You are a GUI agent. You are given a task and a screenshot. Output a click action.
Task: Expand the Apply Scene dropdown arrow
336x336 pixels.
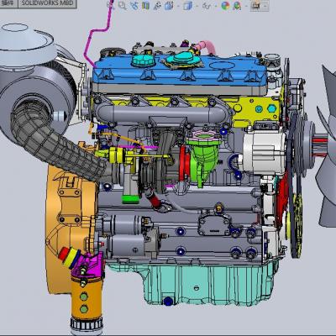pyautogui.click(x=245, y=5)
